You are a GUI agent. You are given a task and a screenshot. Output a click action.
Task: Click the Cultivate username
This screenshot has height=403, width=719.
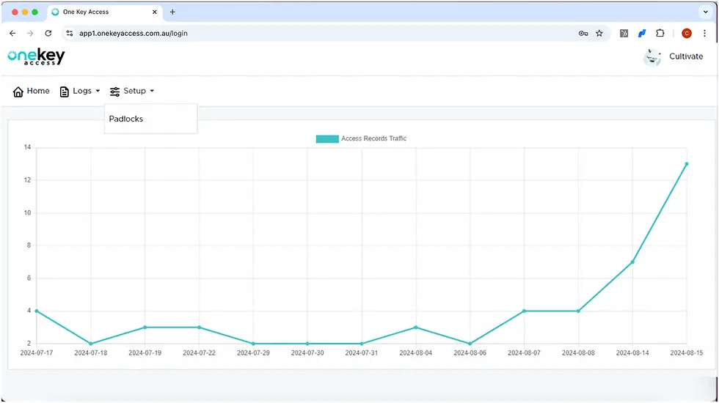click(x=686, y=57)
